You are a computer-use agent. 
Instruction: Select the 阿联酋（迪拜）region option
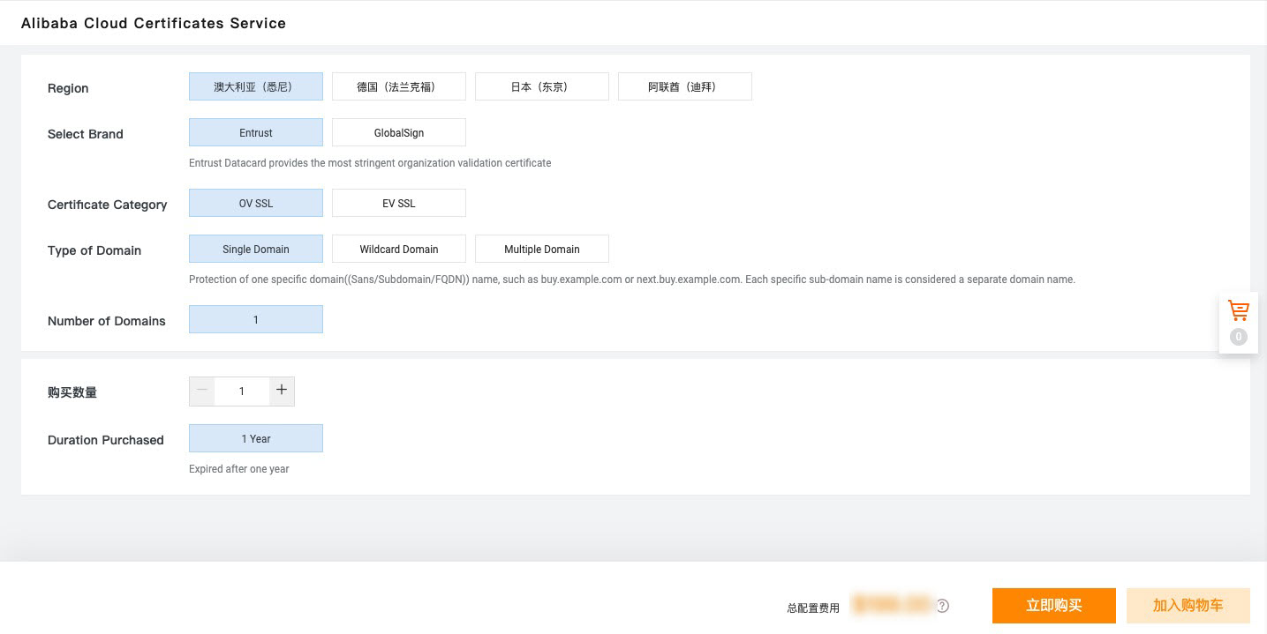[685, 86]
